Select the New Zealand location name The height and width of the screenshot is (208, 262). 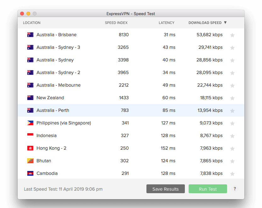pos(50,98)
